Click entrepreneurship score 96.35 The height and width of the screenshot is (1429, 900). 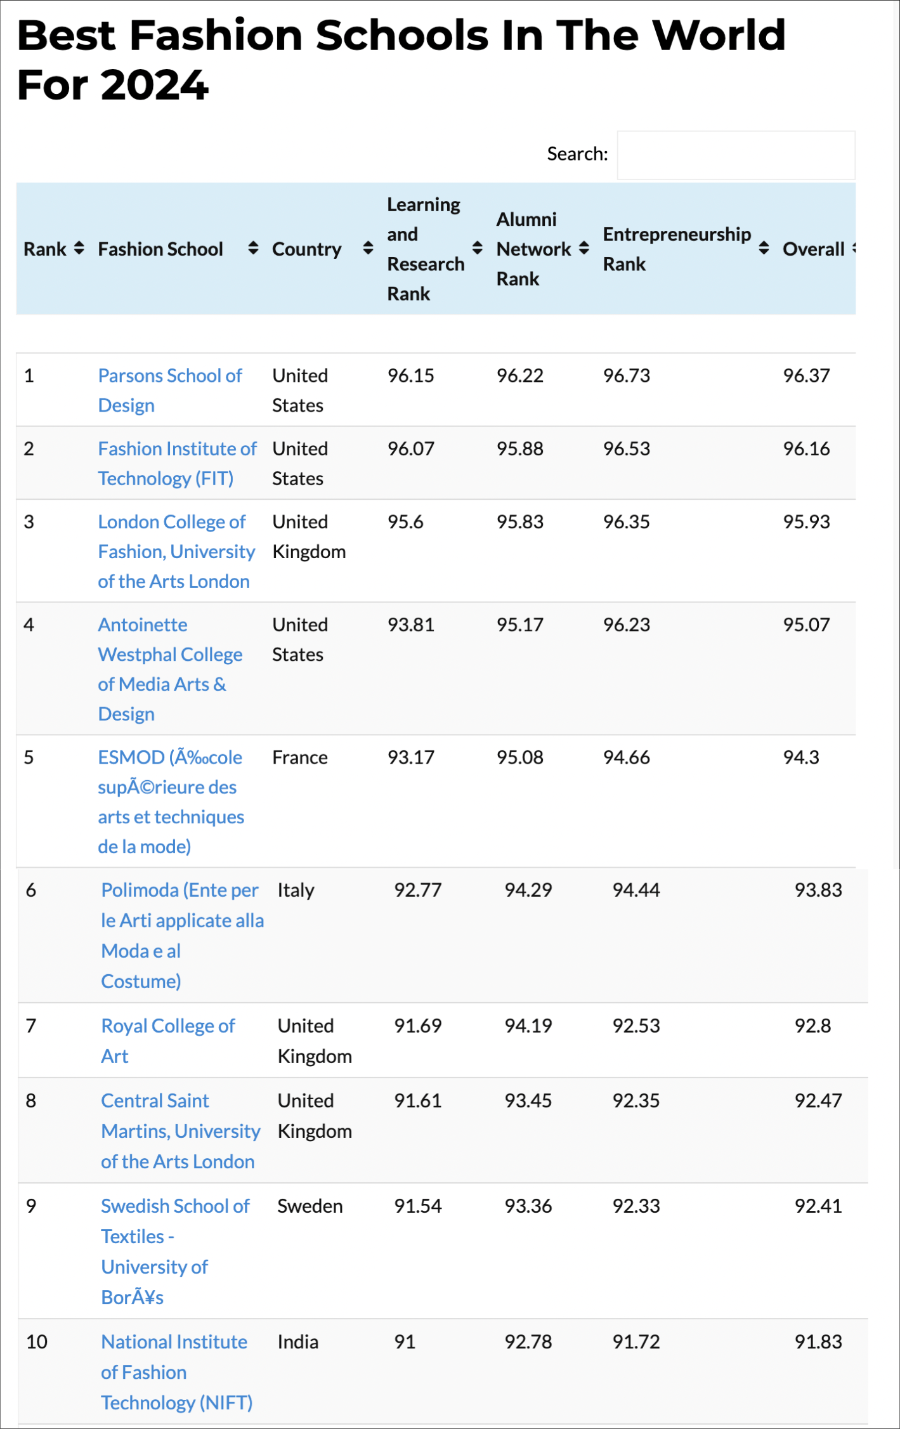[x=627, y=522]
